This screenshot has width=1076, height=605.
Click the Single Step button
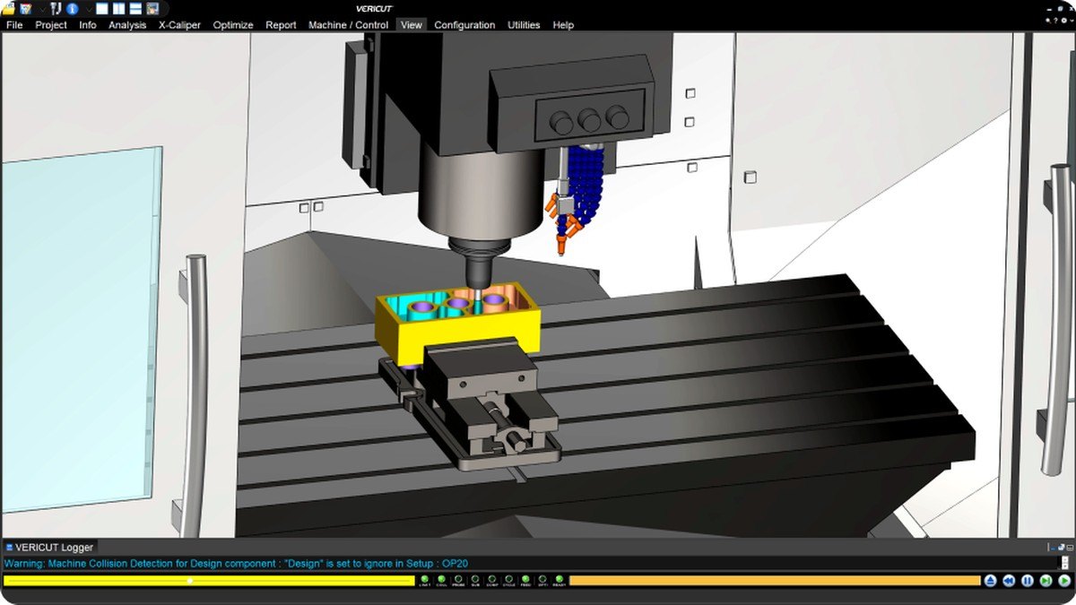pyautogui.click(x=1046, y=581)
